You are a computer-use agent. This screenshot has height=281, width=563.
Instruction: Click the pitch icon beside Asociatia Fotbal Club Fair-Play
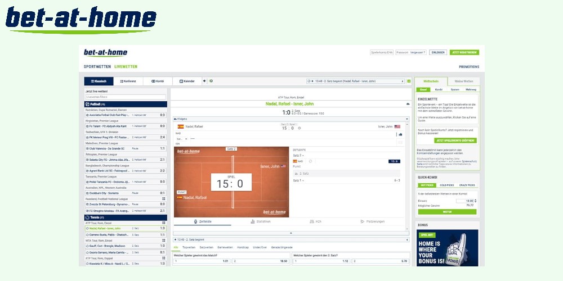click(x=87, y=115)
